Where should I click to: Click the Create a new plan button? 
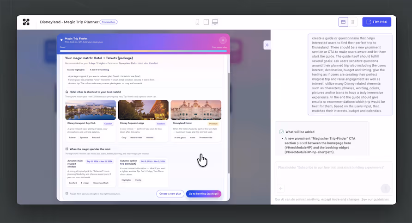pos(170,194)
